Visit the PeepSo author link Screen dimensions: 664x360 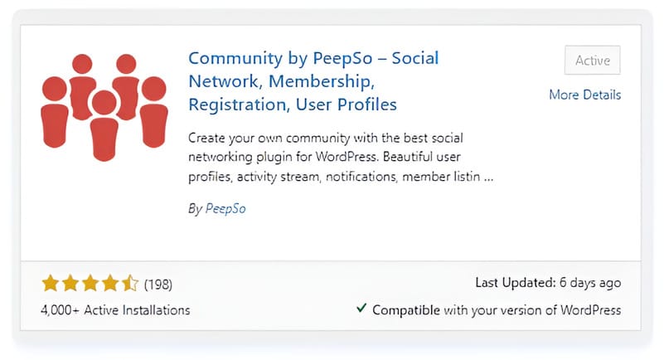coord(225,208)
